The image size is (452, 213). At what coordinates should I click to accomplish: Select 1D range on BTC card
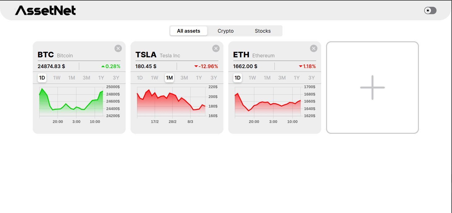(x=42, y=78)
